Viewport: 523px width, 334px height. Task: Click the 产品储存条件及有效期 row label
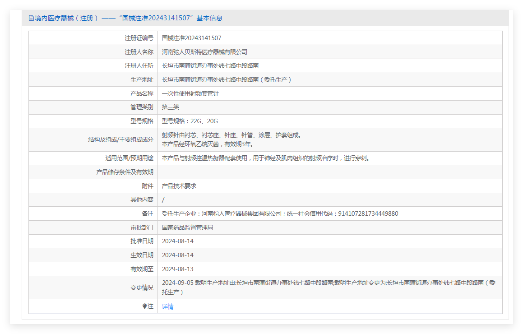pyautogui.click(x=125, y=172)
